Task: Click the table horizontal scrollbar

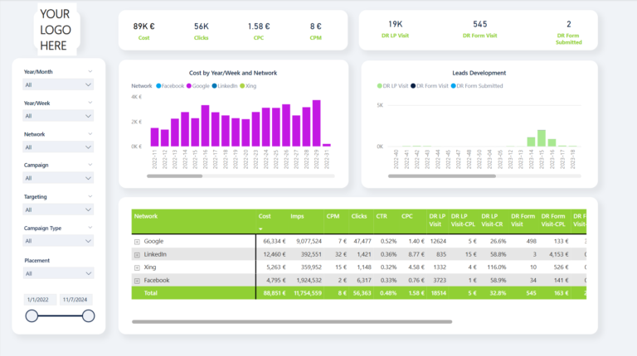Action: click(x=292, y=321)
